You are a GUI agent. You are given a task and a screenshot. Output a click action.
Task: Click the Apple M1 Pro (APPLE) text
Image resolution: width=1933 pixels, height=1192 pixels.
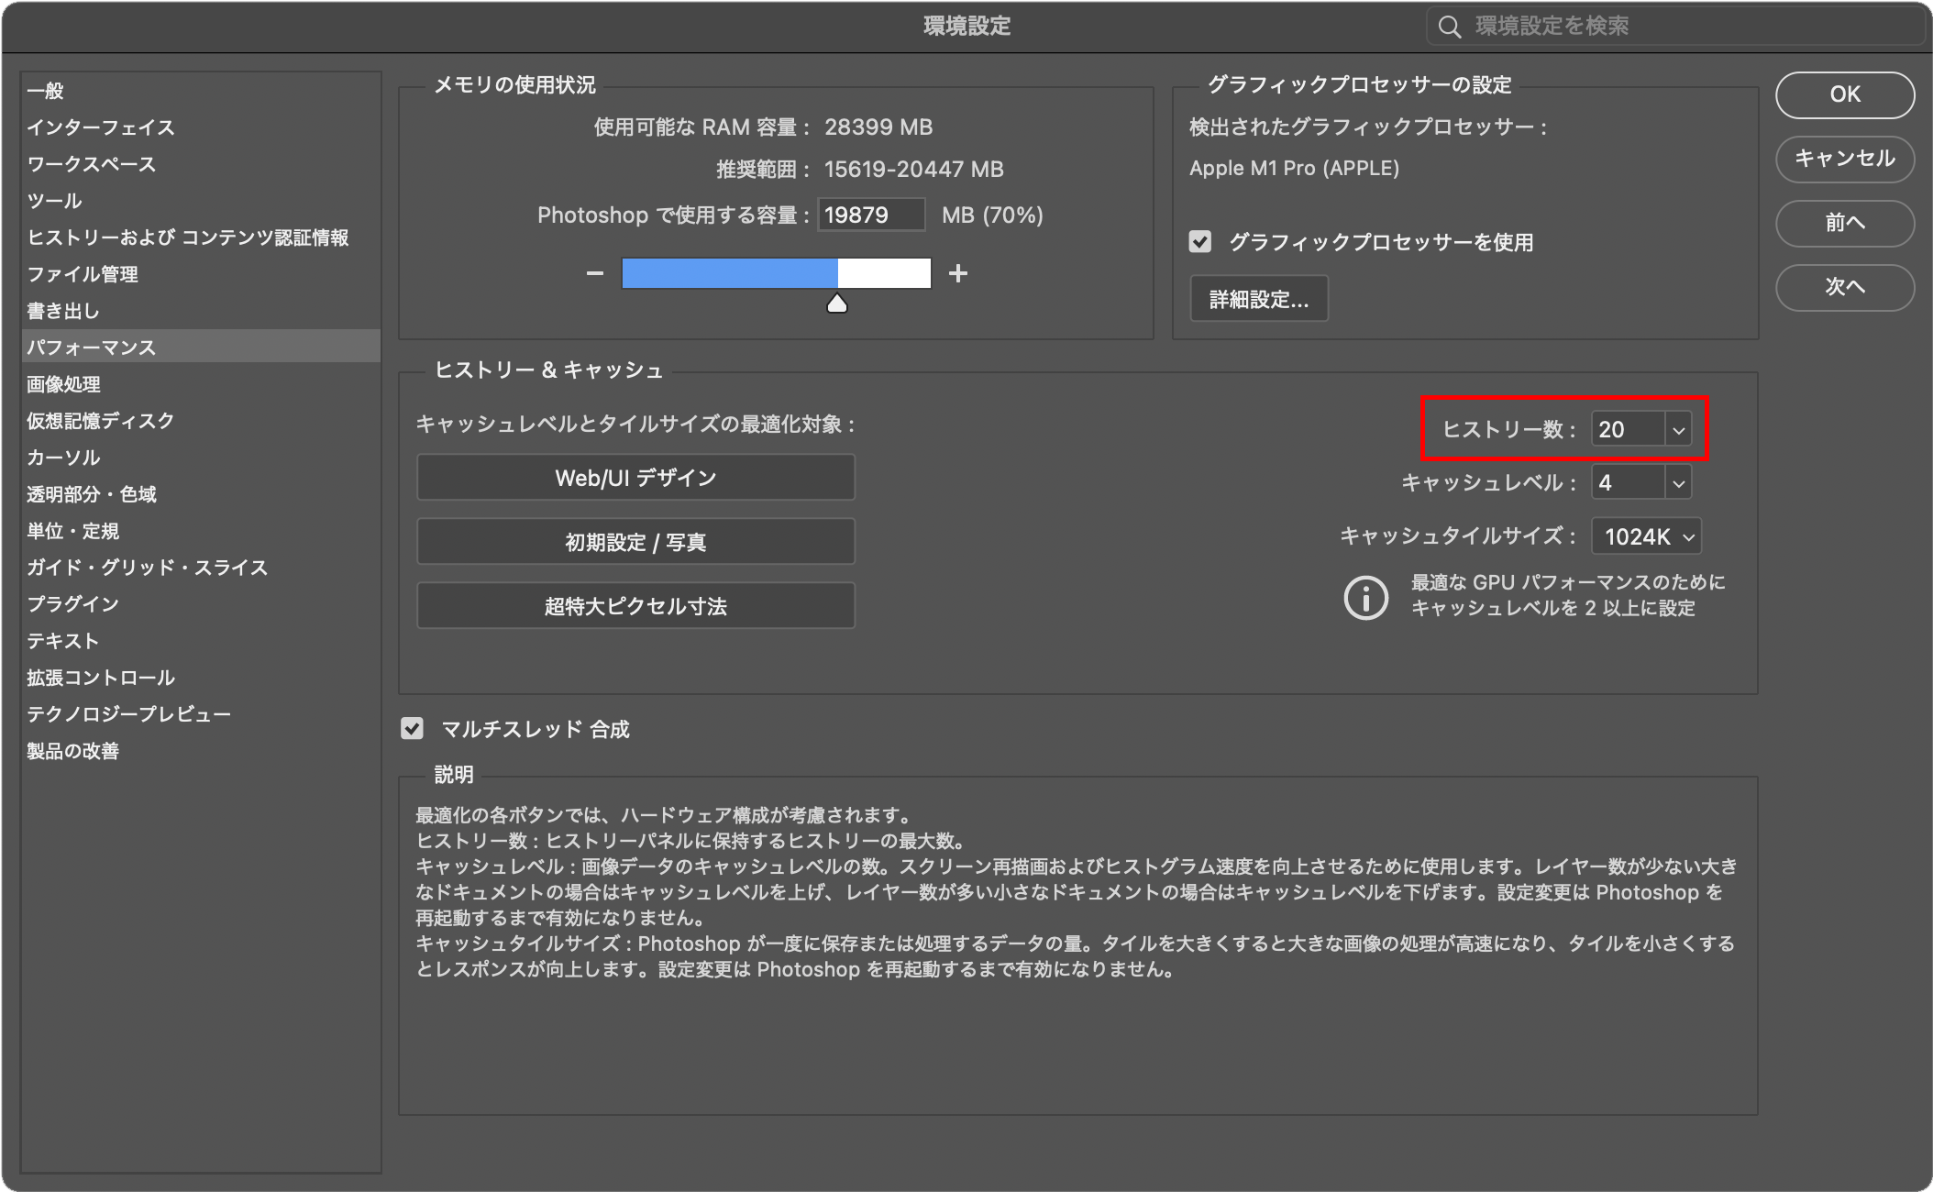click(1294, 169)
